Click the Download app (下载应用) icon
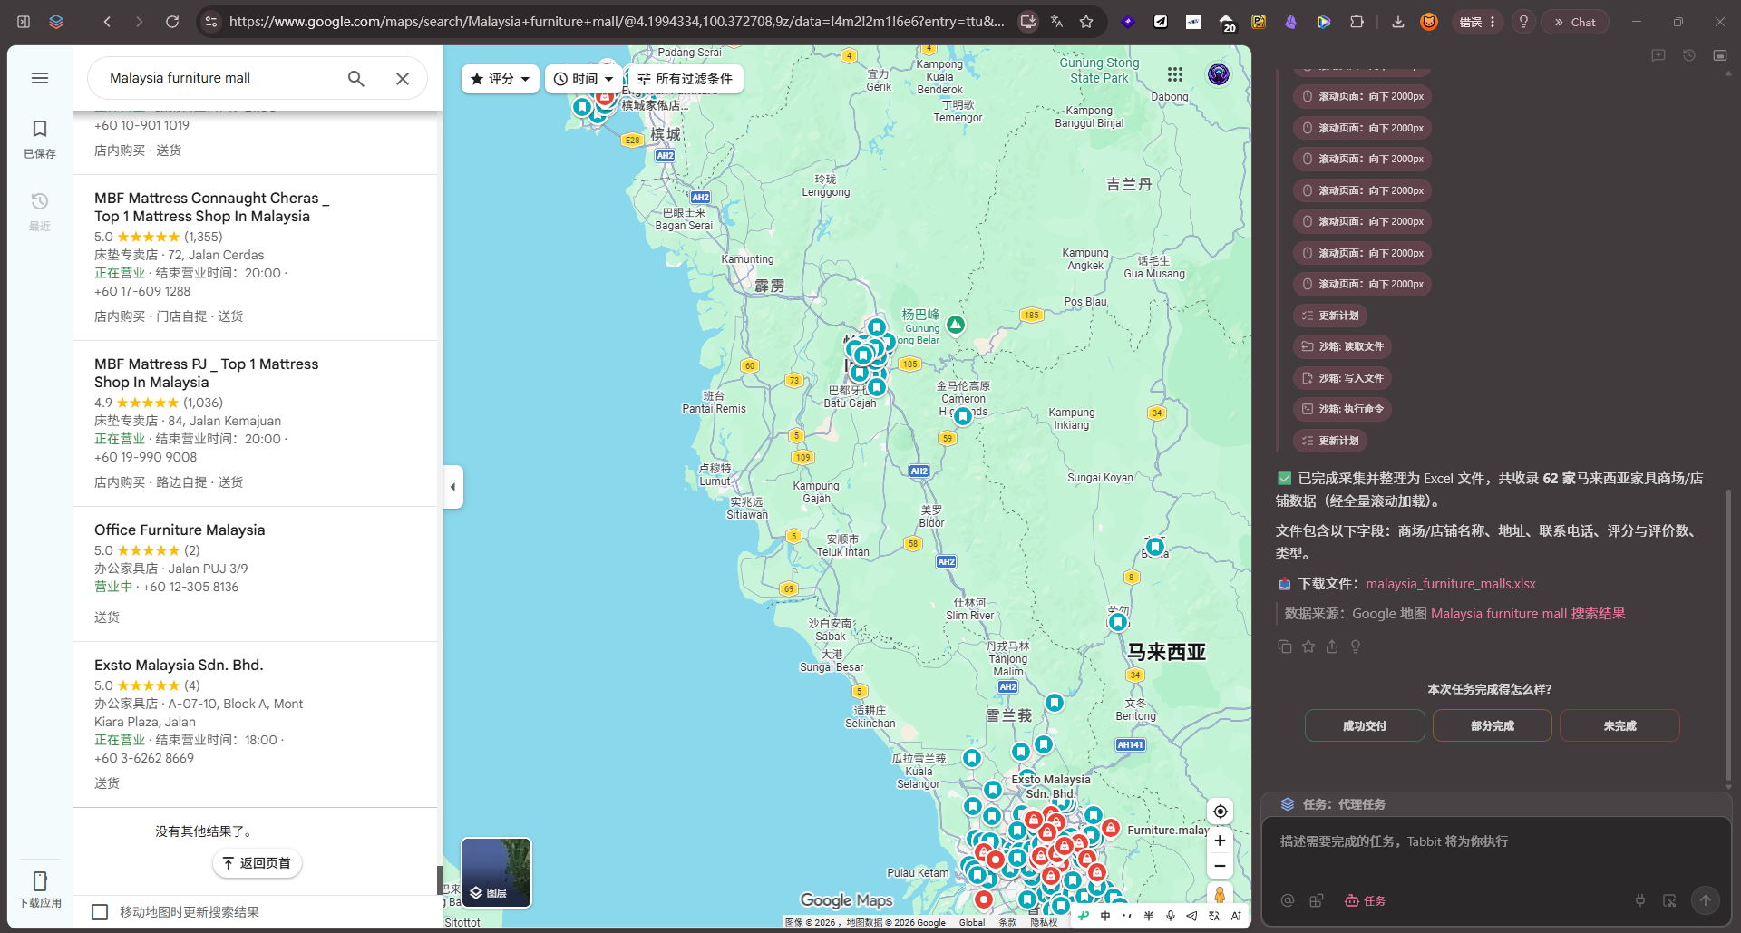The width and height of the screenshot is (1741, 933). (40, 889)
